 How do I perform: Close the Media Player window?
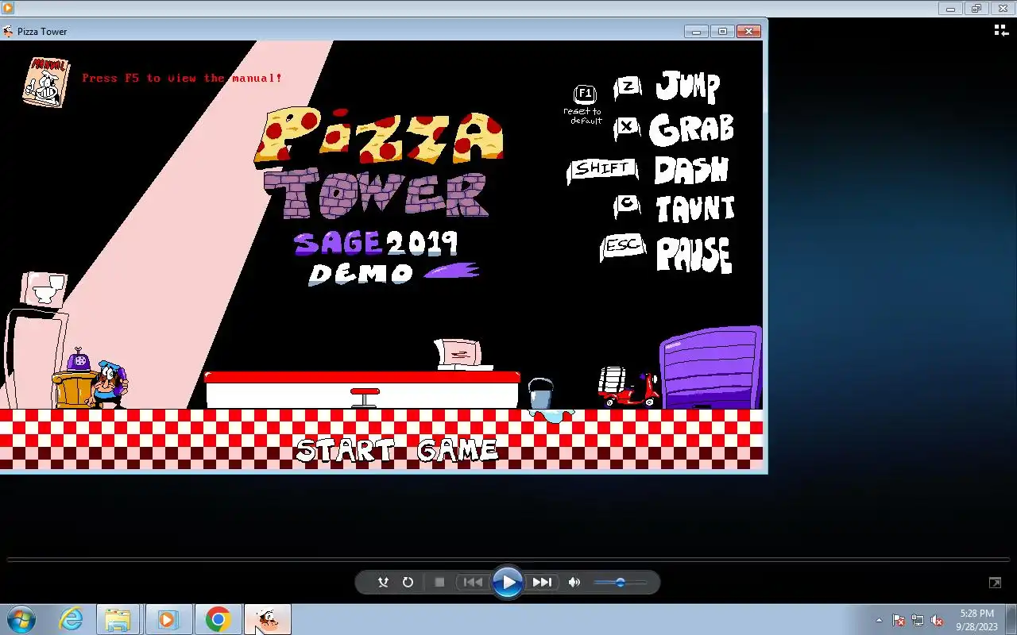(x=1003, y=8)
